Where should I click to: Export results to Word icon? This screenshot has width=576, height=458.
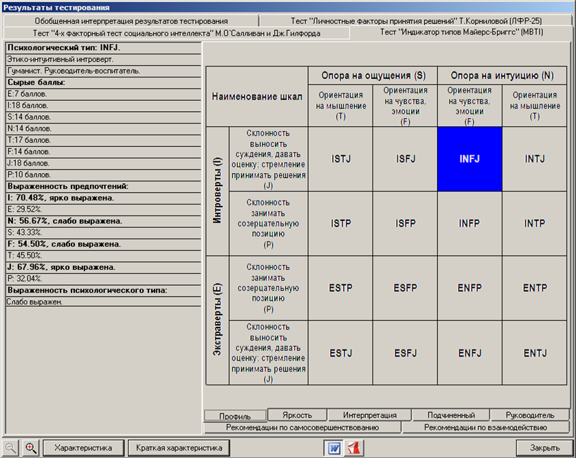(333, 448)
